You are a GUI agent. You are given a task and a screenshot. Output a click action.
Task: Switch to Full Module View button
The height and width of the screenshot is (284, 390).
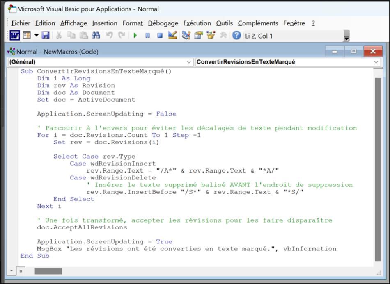21,271
